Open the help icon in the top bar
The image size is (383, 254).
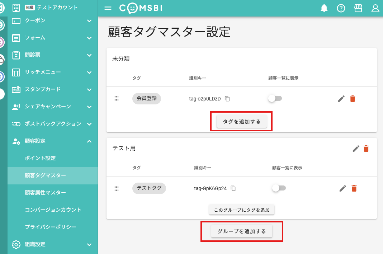(341, 8)
